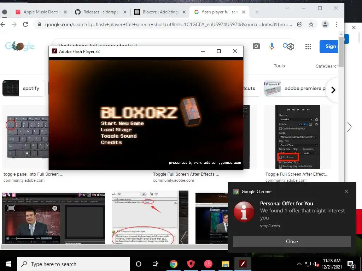Dismiss Chrome notification with X

(346, 191)
